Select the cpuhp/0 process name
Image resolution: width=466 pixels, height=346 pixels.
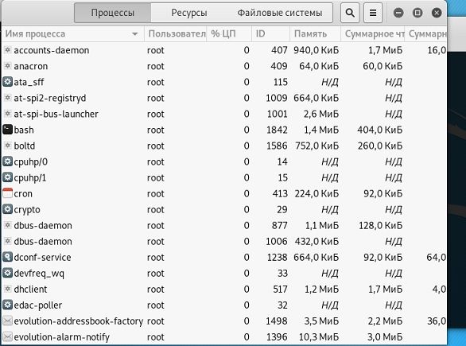point(30,161)
